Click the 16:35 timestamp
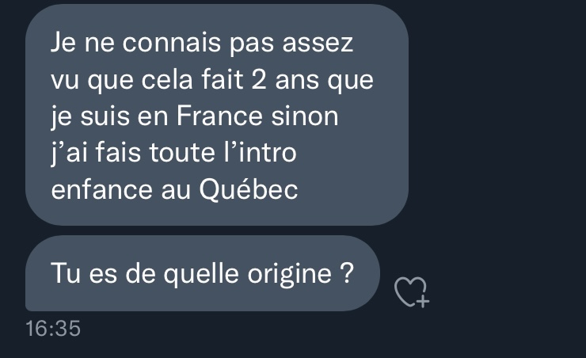This screenshot has height=358, width=586. tap(53, 329)
